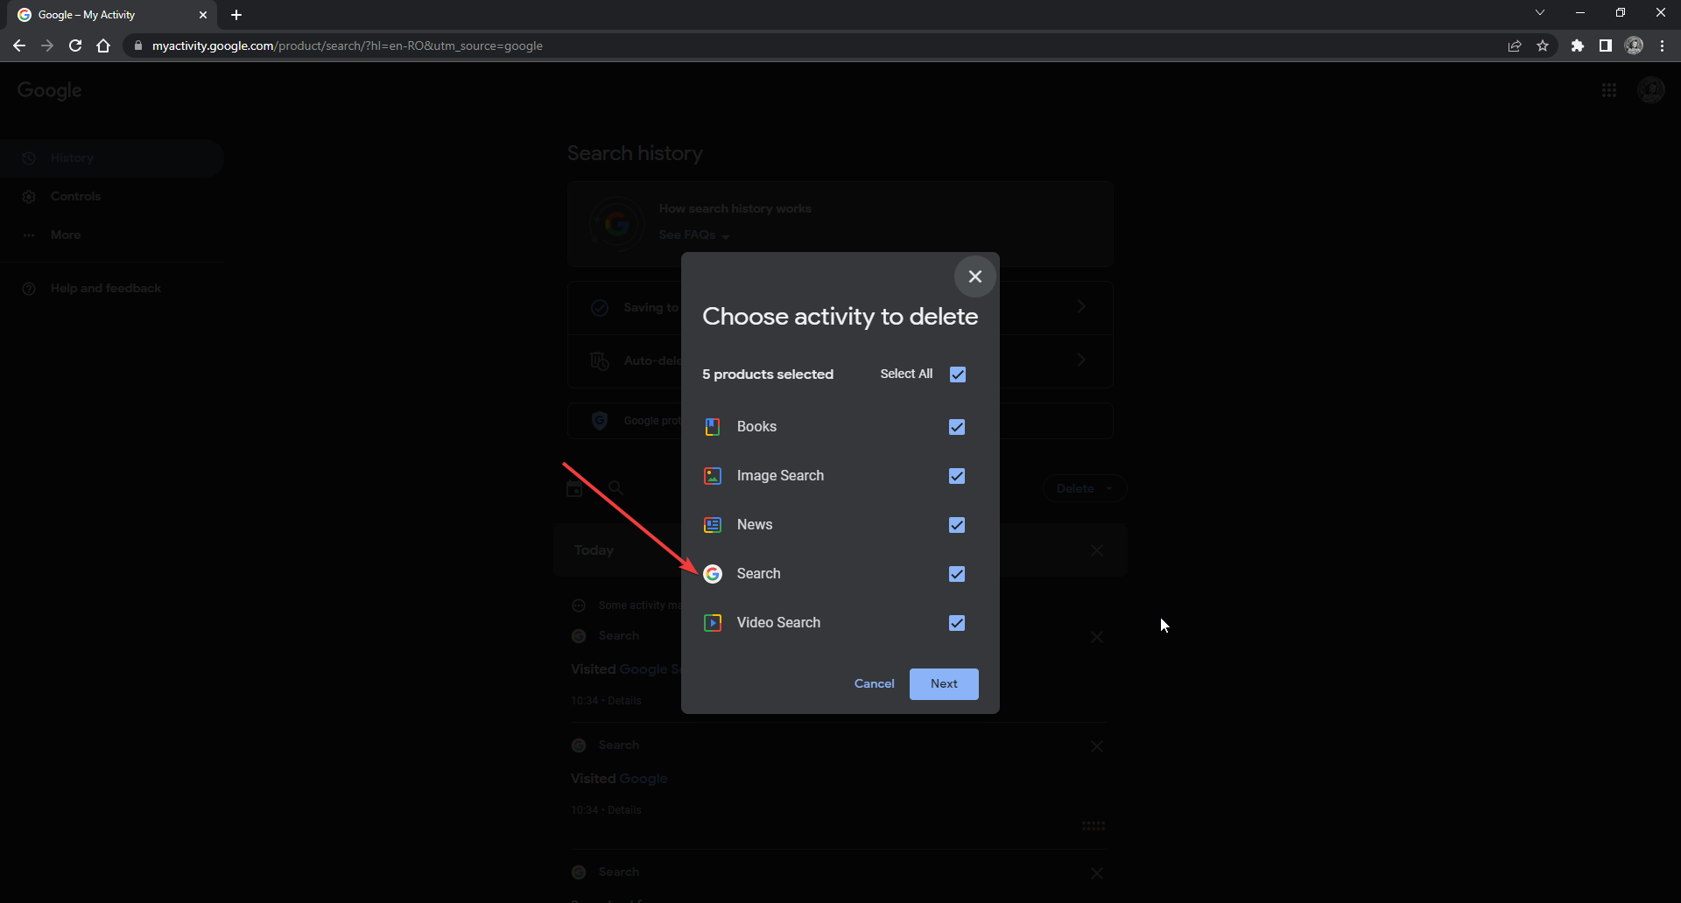Click the address bar URL
Screen dimensions: 1681x903
(347, 45)
